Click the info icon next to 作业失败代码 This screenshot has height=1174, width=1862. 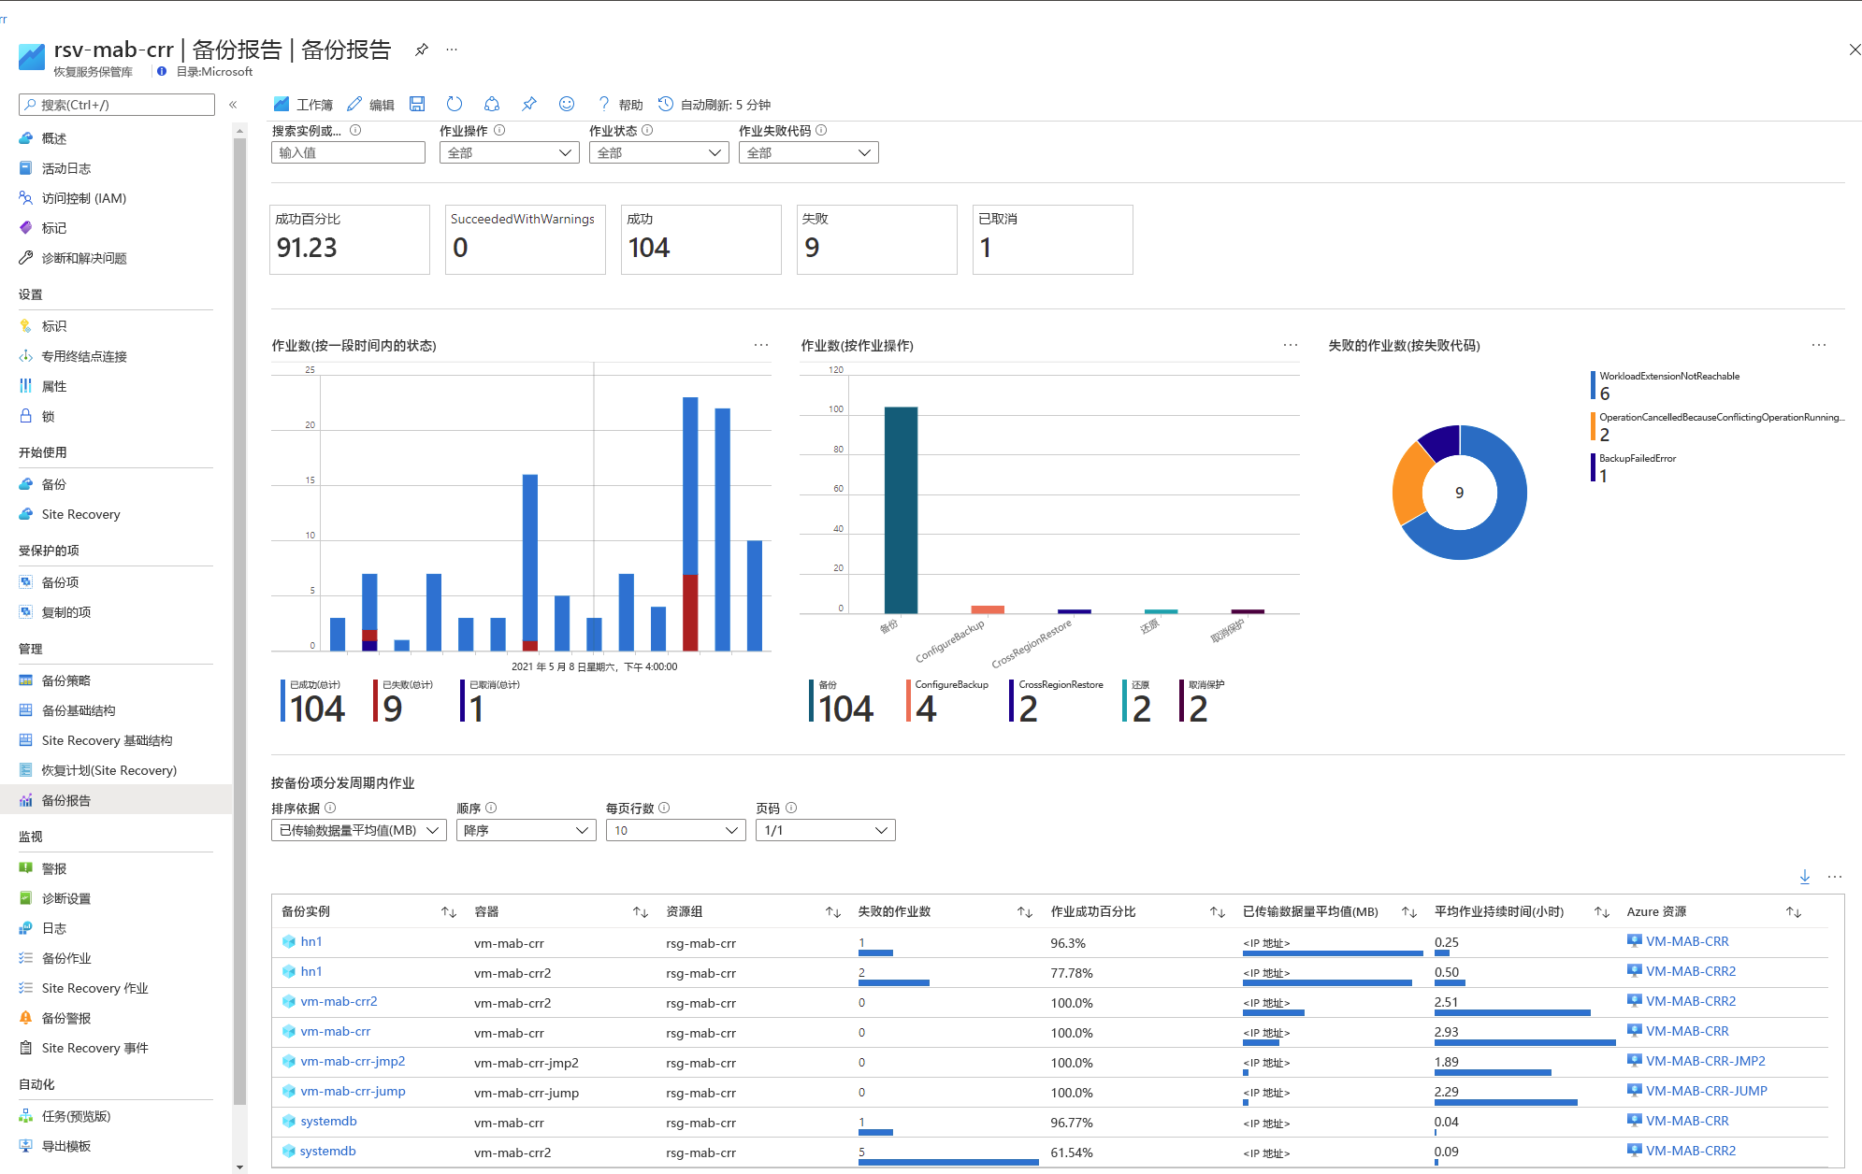click(821, 130)
